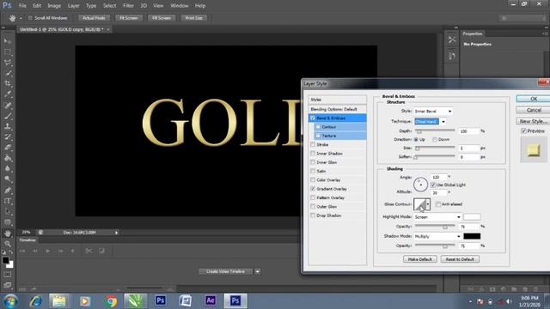Select the Brush tool

pyautogui.click(x=8, y=115)
